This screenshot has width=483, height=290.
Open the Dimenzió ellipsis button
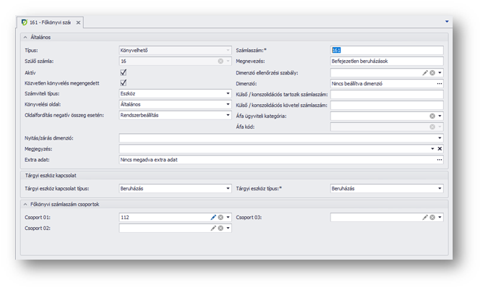pyautogui.click(x=439, y=84)
